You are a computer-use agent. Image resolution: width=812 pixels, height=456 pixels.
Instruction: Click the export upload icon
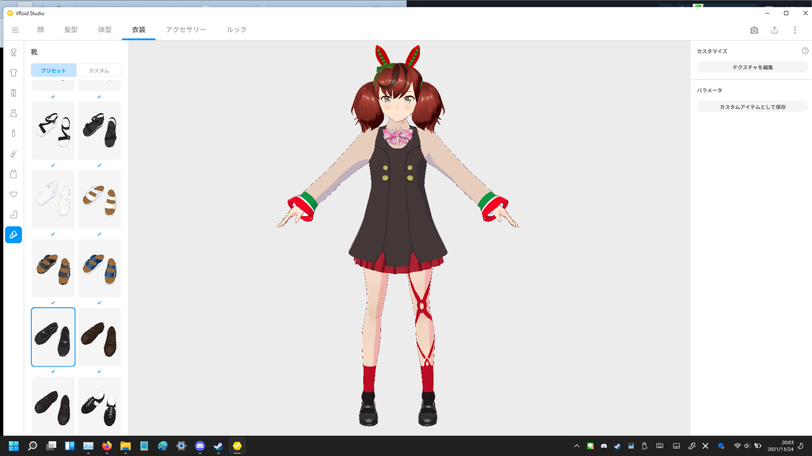click(774, 30)
